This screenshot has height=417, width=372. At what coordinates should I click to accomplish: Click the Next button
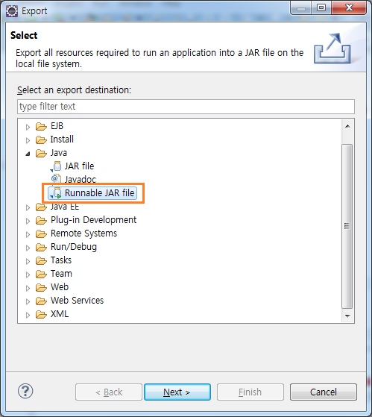(x=177, y=392)
